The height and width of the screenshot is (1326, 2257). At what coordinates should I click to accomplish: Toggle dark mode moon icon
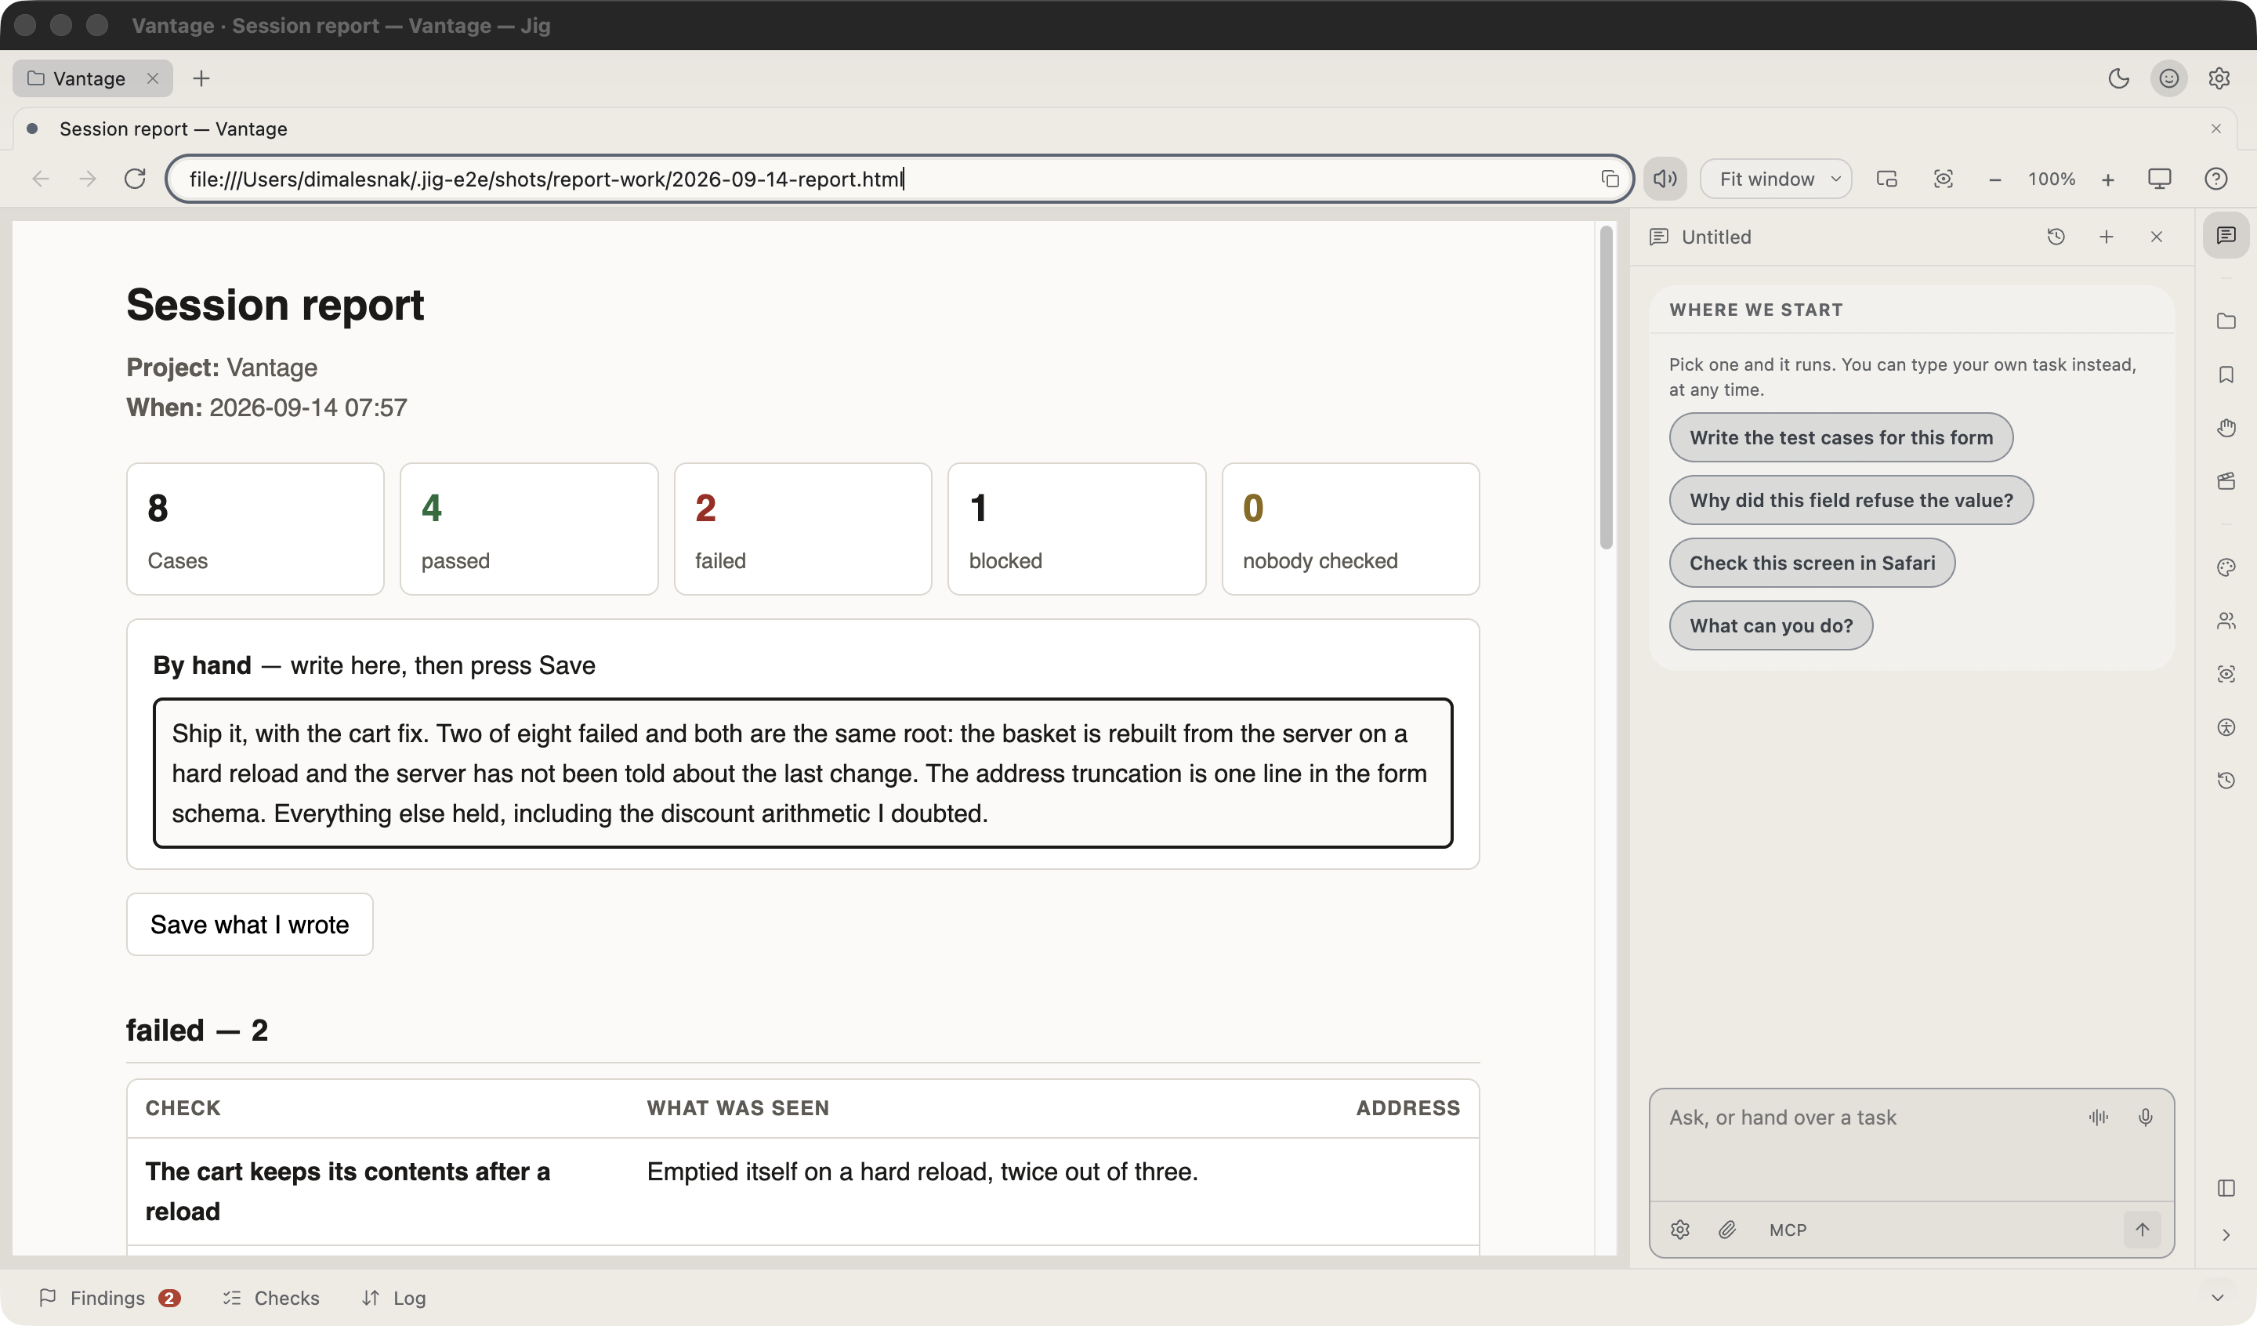(2118, 79)
